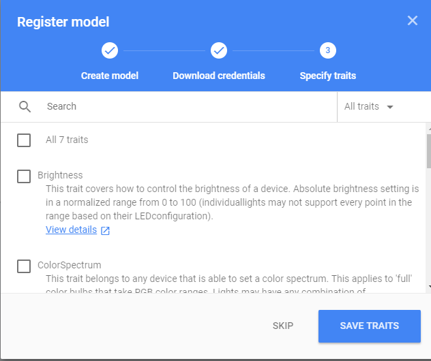Check the All 7 traits checkbox
Image resolution: width=431 pixels, height=361 pixels.
(x=24, y=140)
